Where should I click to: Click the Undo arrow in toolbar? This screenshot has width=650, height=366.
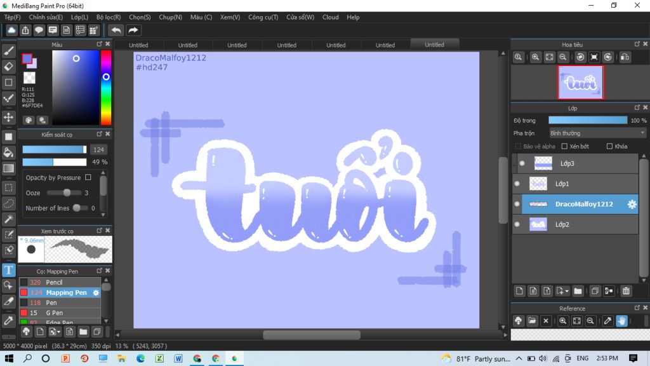tap(116, 30)
